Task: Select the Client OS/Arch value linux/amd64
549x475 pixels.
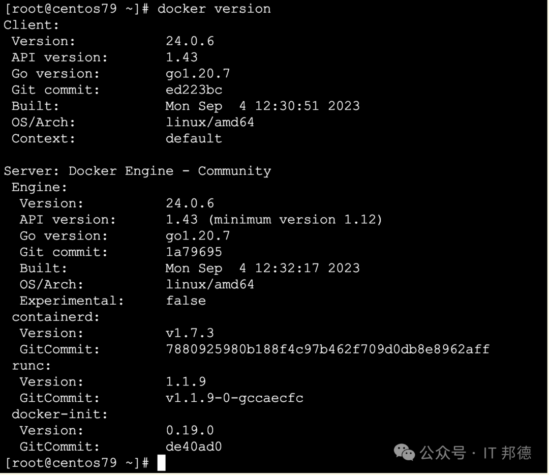Action: 210,122
